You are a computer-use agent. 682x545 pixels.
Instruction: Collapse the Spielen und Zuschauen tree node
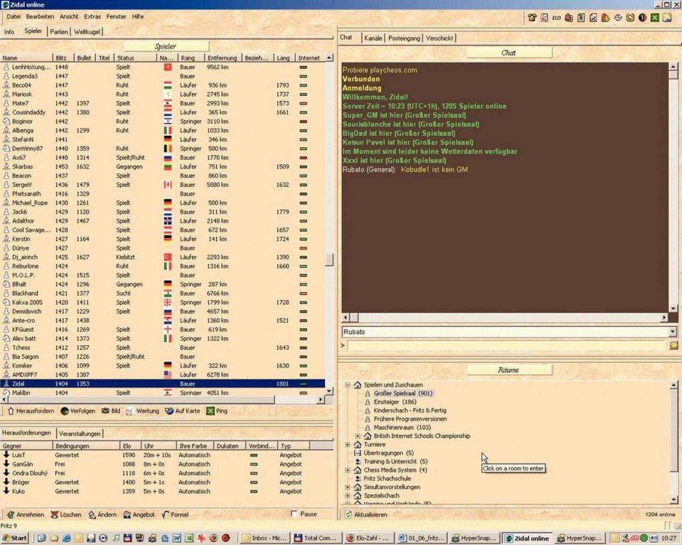[347, 385]
